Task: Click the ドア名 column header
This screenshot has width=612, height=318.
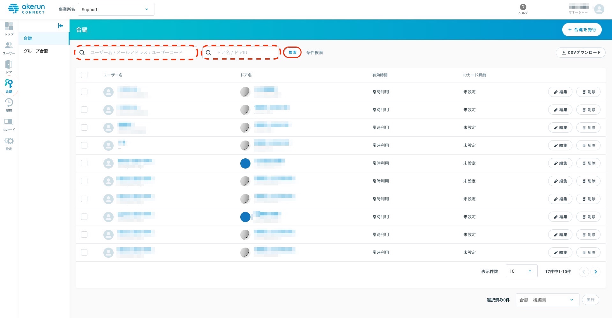Action: 246,75
